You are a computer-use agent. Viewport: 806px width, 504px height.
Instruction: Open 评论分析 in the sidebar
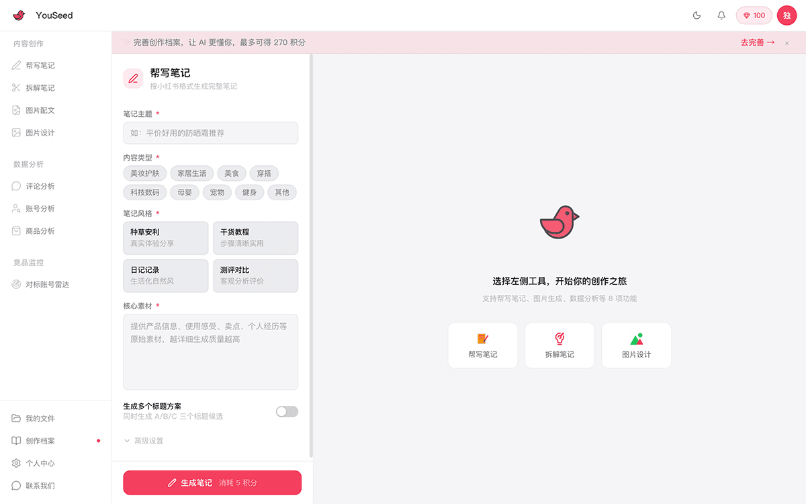[x=40, y=186]
